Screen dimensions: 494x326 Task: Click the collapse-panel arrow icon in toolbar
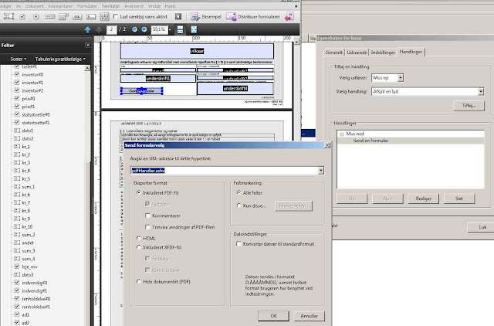point(178,17)
